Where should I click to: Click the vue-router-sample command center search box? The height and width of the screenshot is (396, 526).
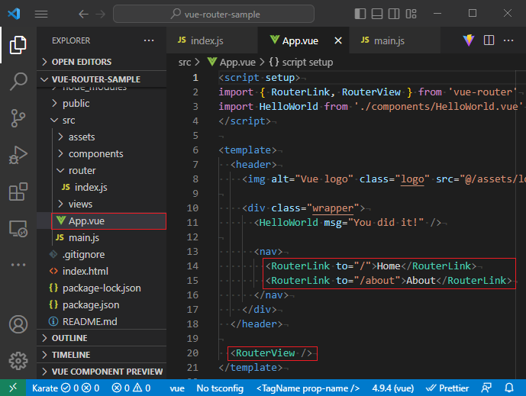pos(214,14)
